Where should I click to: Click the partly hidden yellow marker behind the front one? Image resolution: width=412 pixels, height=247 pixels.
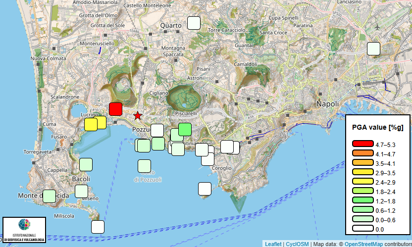click(x=102, y=122)
